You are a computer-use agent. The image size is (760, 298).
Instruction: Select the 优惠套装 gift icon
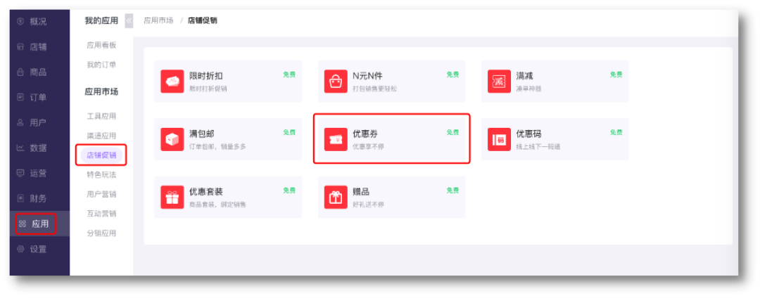pyautogui.click(x=172, y=197)
